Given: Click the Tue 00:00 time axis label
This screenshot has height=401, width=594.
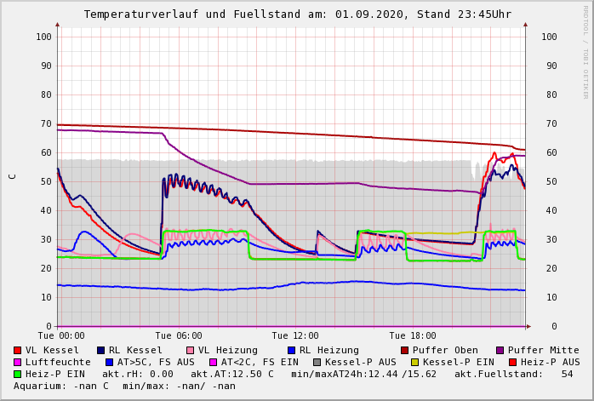Looking at the screenshot, I should (x=61, y=335).
